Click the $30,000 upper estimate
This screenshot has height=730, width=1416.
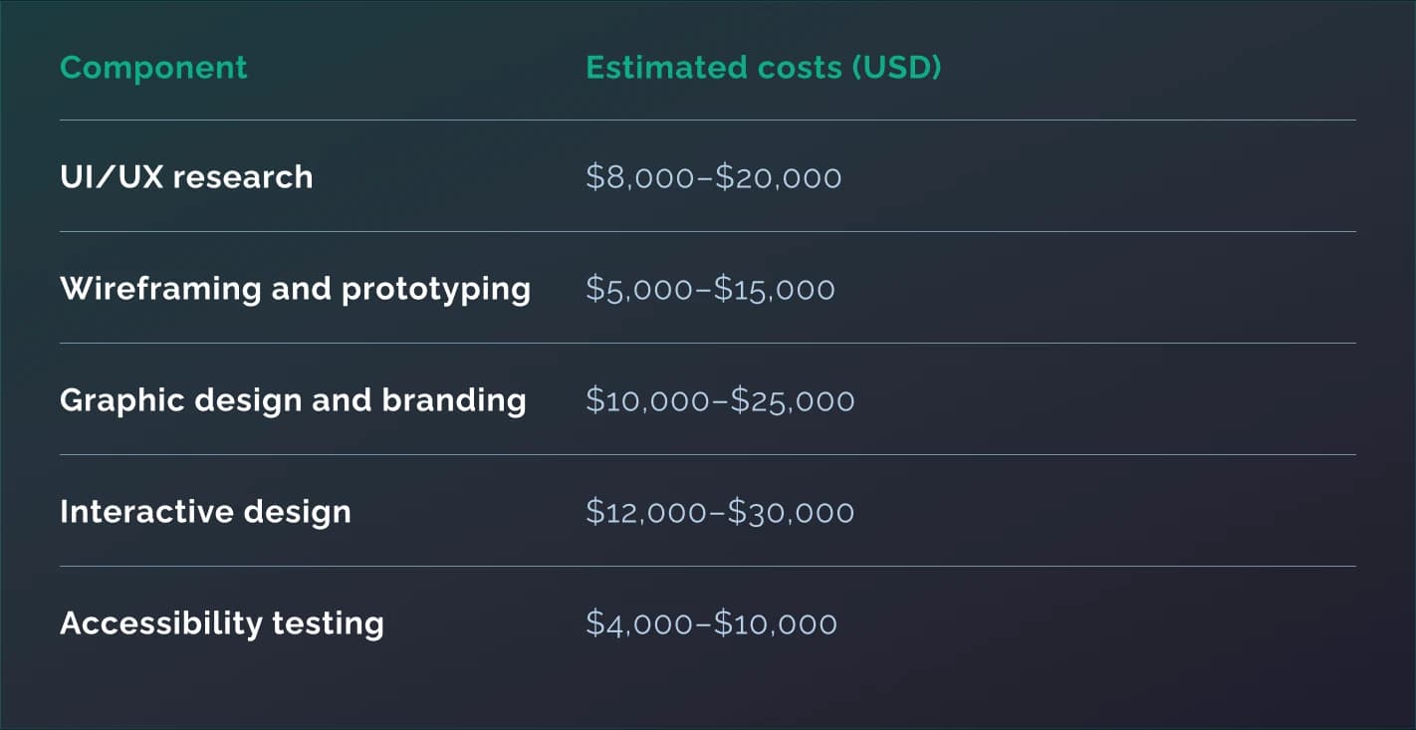pyautogui.click(x=791, y=513)
